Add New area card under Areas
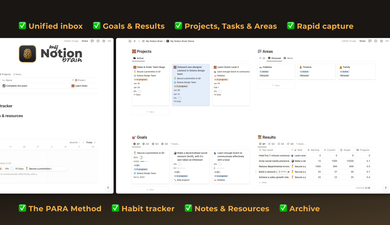 tap(276, 85)
